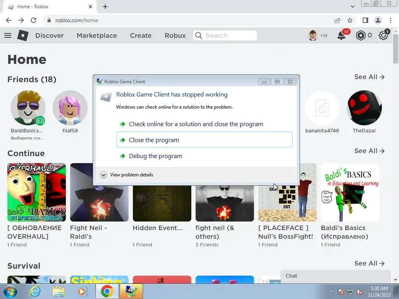Screen dimensions: 399x299
Task: Open Chrome profile icon
Action: pos(378,20)
